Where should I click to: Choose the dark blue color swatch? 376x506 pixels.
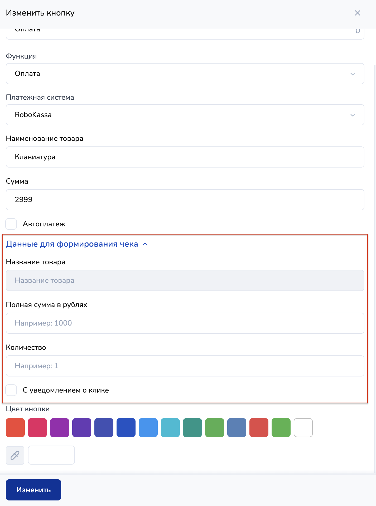point(126,428)
